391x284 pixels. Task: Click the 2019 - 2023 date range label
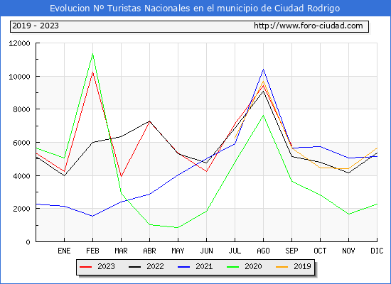pos(36,26)
